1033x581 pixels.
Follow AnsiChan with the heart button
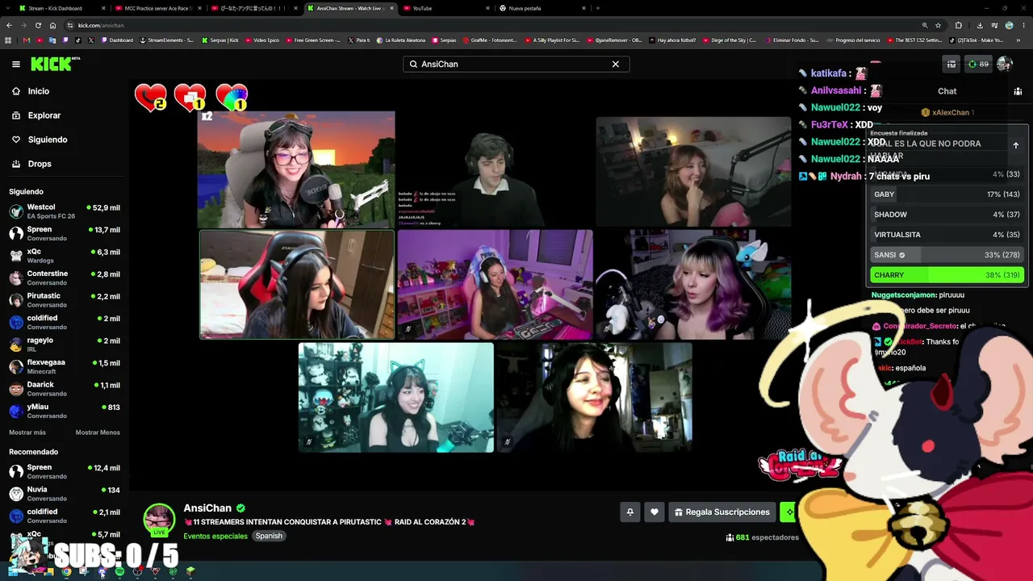click(x=655, y=512)
